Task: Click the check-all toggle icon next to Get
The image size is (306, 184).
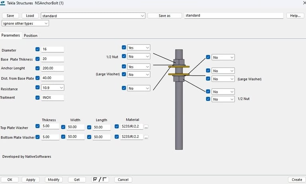Action: click(x=100, y=179)
